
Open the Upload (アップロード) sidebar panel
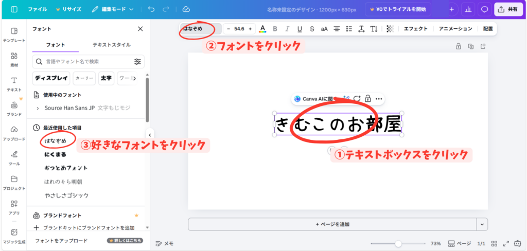coord(14,134)
